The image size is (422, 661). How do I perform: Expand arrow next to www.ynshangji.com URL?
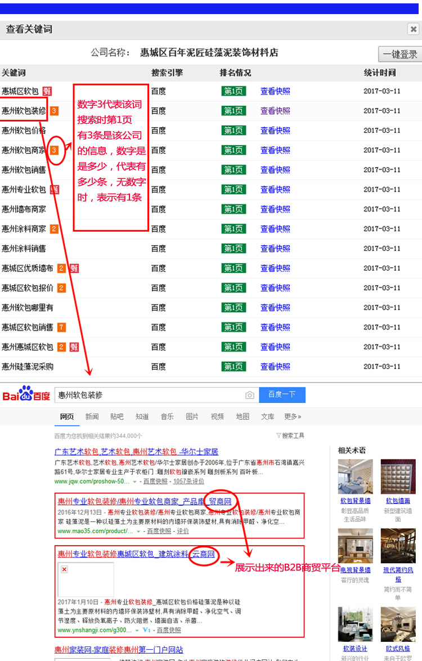[137, 630]
